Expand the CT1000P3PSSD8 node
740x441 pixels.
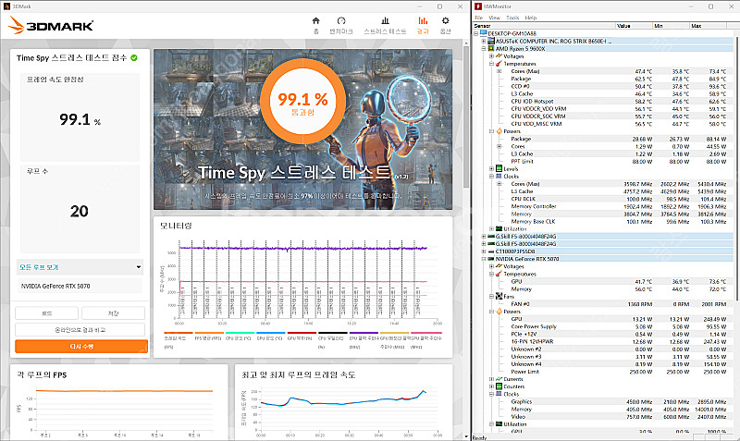pos(484,251)
